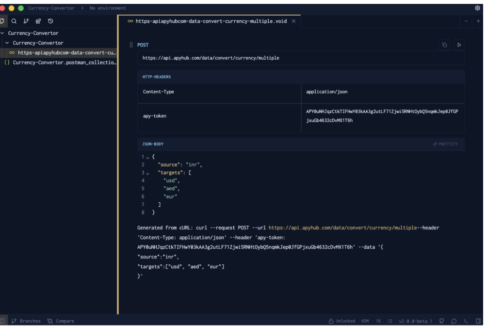Open the terminal icon in status bar
The width and height of the screenshot is (487, 327).
tap(466, 321)
